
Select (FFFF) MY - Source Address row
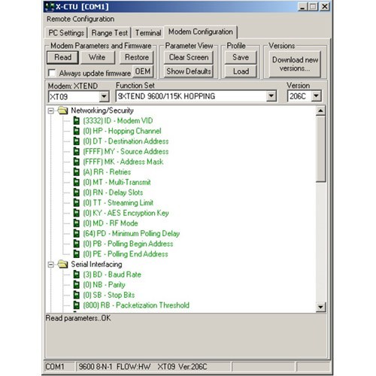(x=126, y=151)
